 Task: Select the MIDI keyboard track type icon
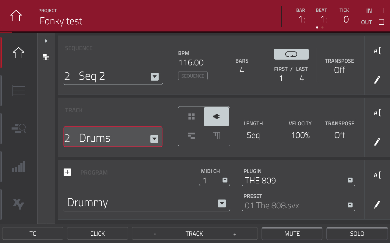point(216,136)
